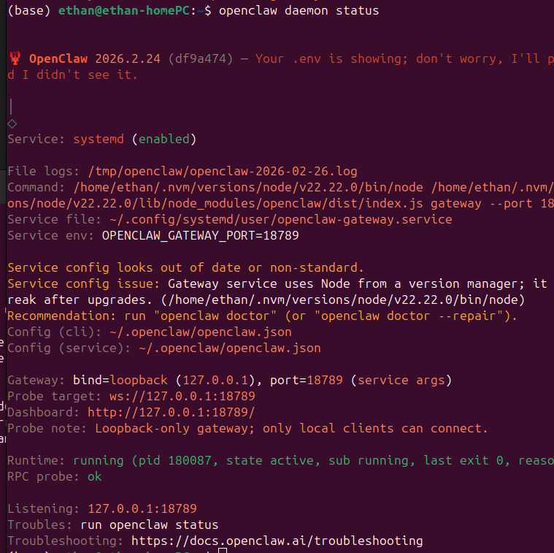554x553 pixels.
Task: Click the "(base)" conda environment prefix
Action: 29,11
